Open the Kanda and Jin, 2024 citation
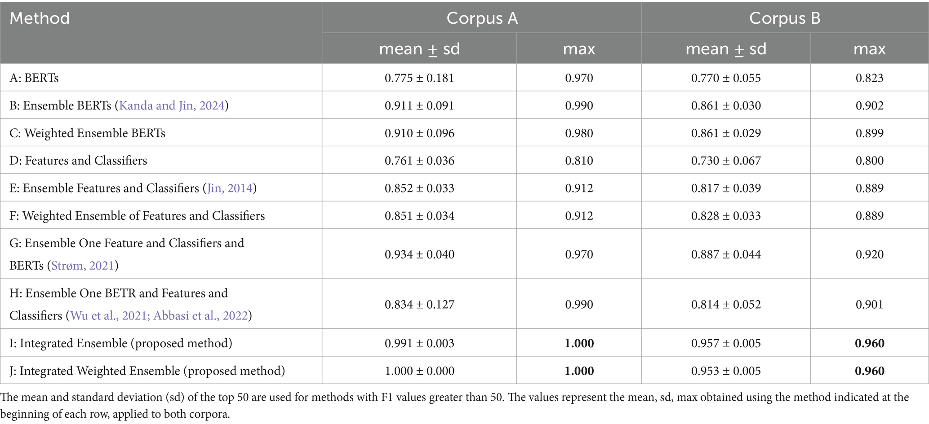 (171, 105)
